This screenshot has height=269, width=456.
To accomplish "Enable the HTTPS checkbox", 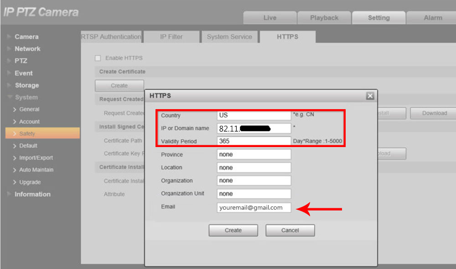I will [x=98, y=58].
